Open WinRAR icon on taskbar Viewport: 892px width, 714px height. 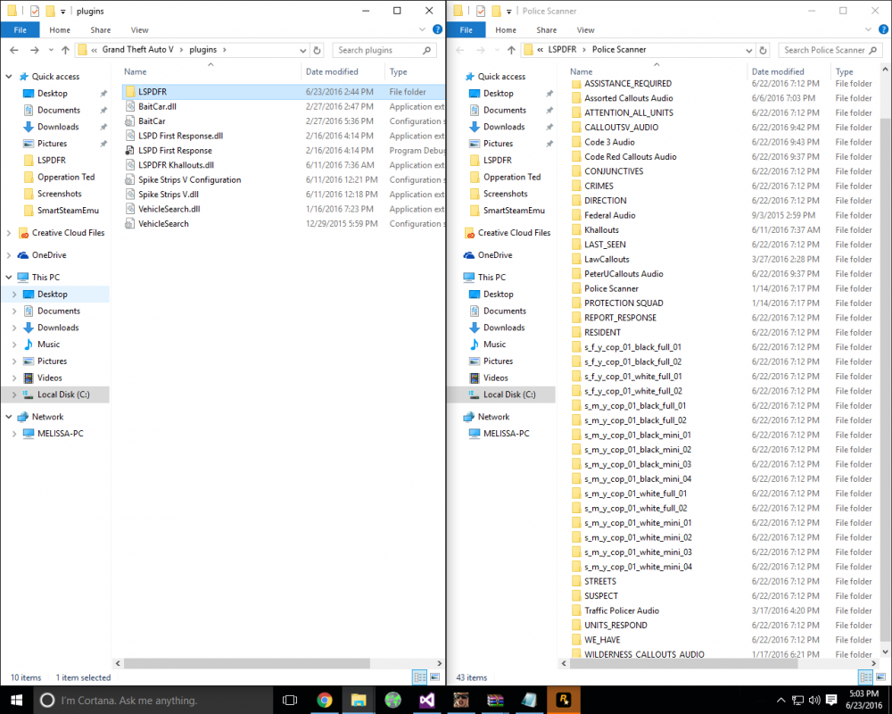pos(495,700)
